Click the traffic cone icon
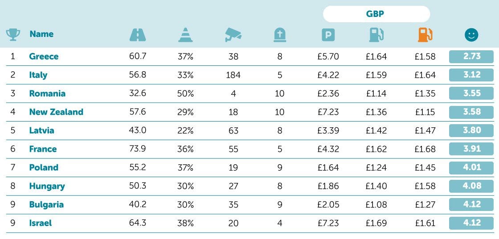This screenshot has height=239, width=499. point(185,35)
